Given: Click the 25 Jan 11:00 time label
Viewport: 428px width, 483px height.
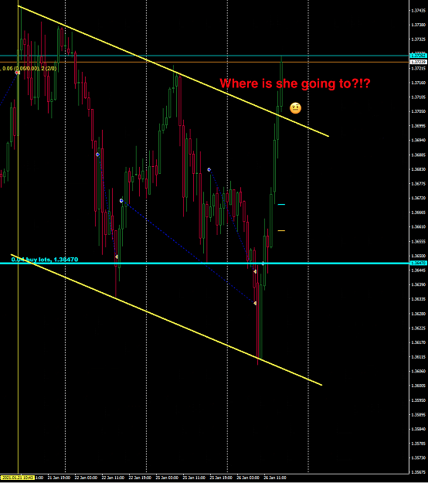Looking at the screenshot, I should click(194, 478).
